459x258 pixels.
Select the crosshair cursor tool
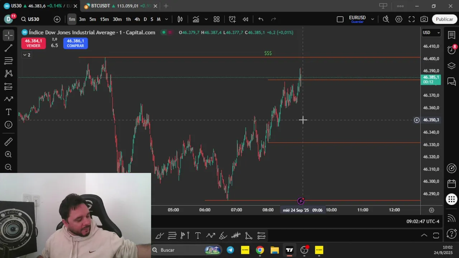(x=9, y=35)
